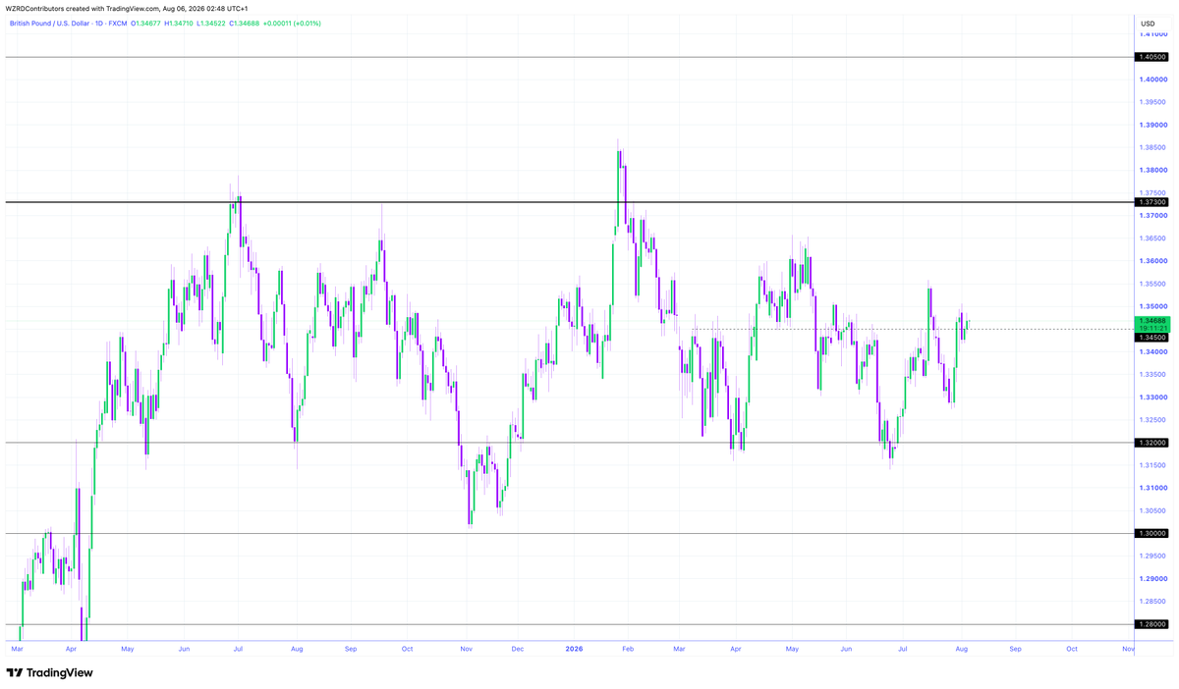Image resolution: width=1179 pixels, height=689 pixels.
Task: Click the 1.40000 price axis label
Action: [1151, 79]
